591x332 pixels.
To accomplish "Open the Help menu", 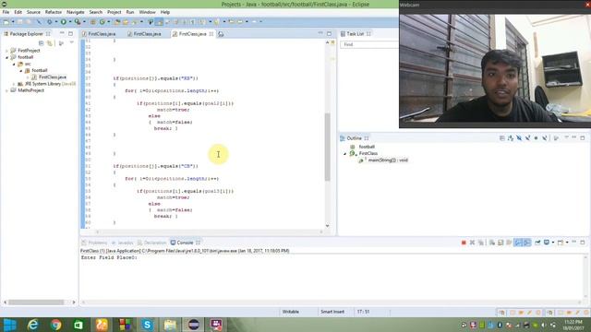I will 165,12.
